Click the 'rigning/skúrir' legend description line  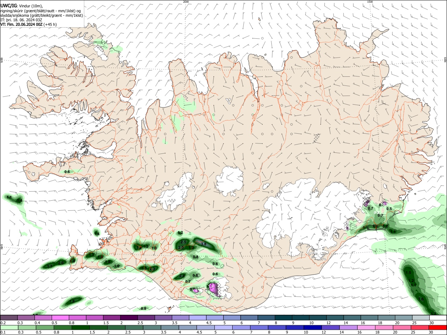coord(41,10)
